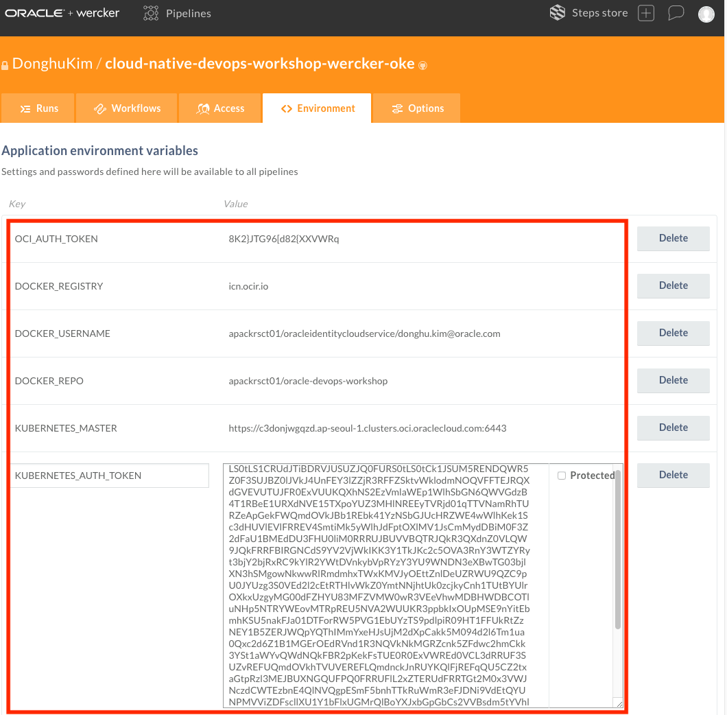Click the Steps store link

[599, 13]
